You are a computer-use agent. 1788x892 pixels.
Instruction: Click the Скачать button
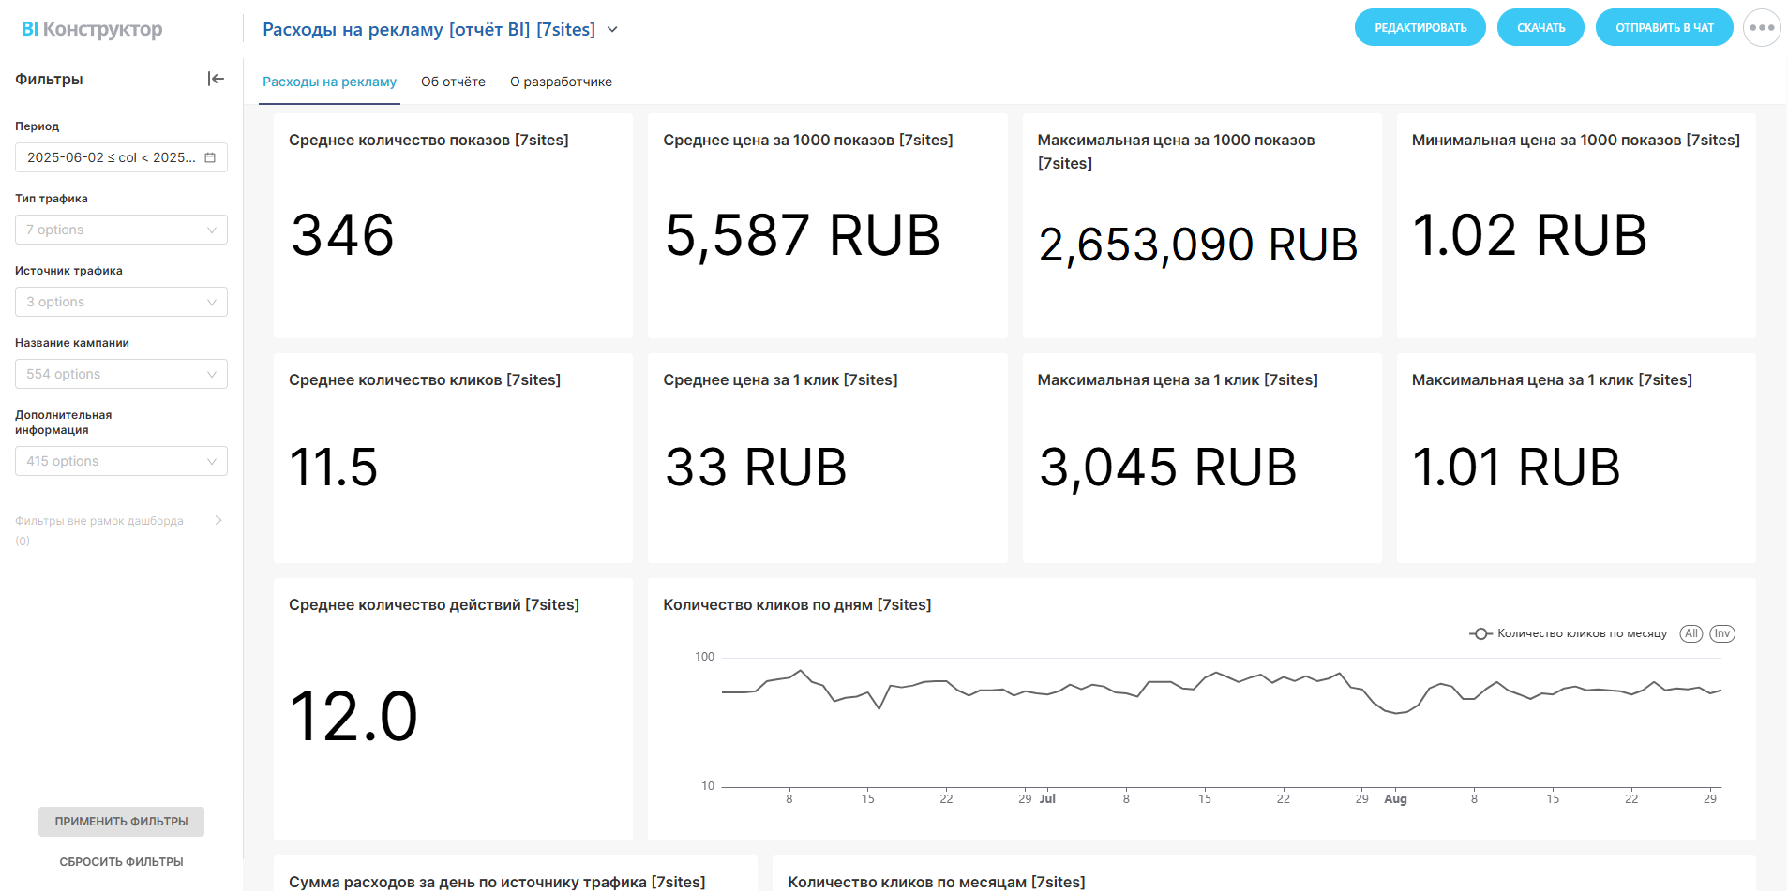(x=1540, y=28)
